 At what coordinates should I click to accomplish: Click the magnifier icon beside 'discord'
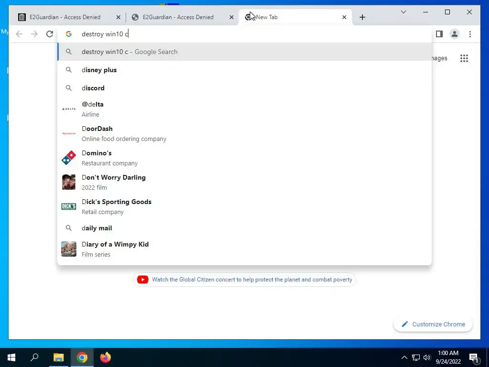tap(69, 88)
